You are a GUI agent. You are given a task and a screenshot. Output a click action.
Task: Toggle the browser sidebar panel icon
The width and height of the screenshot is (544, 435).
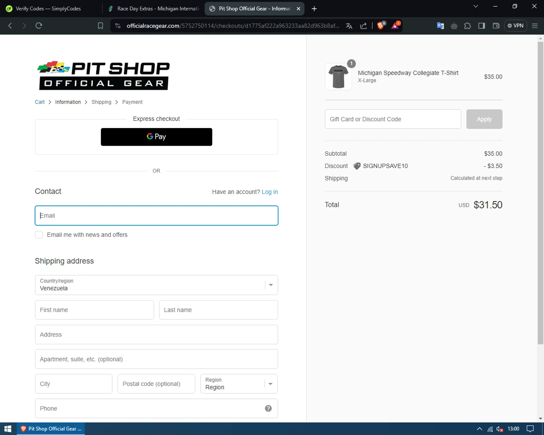click(482, 26)
